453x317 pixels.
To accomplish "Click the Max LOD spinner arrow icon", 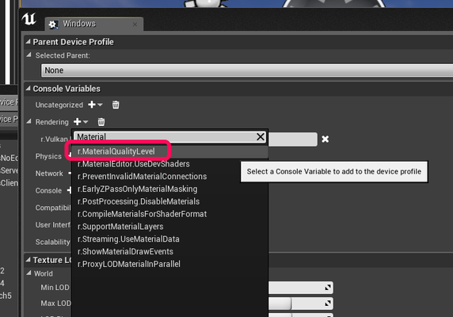I will pos(328,303).
